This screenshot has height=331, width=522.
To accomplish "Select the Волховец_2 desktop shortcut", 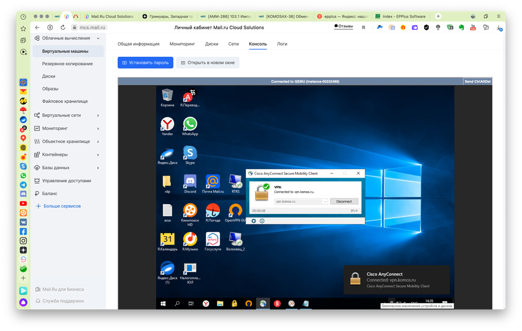I will [235, 242].
